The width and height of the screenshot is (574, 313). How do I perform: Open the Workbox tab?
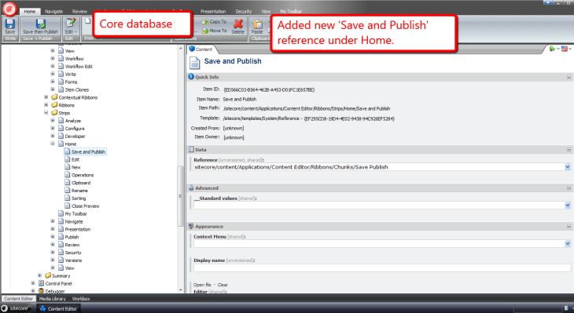point(81,299)
